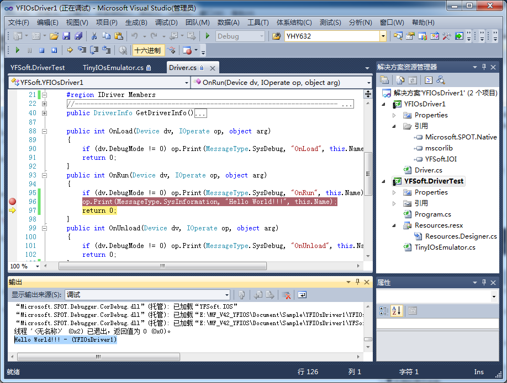507x383 pixels.
Task: Click the Copy icon in toolbar
Action: tap(106, 36)
